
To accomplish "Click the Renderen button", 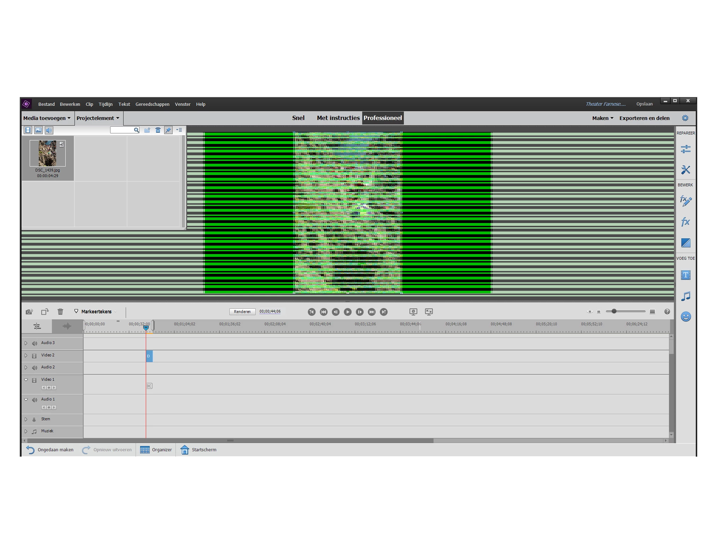I will click(x=242, y=312).
